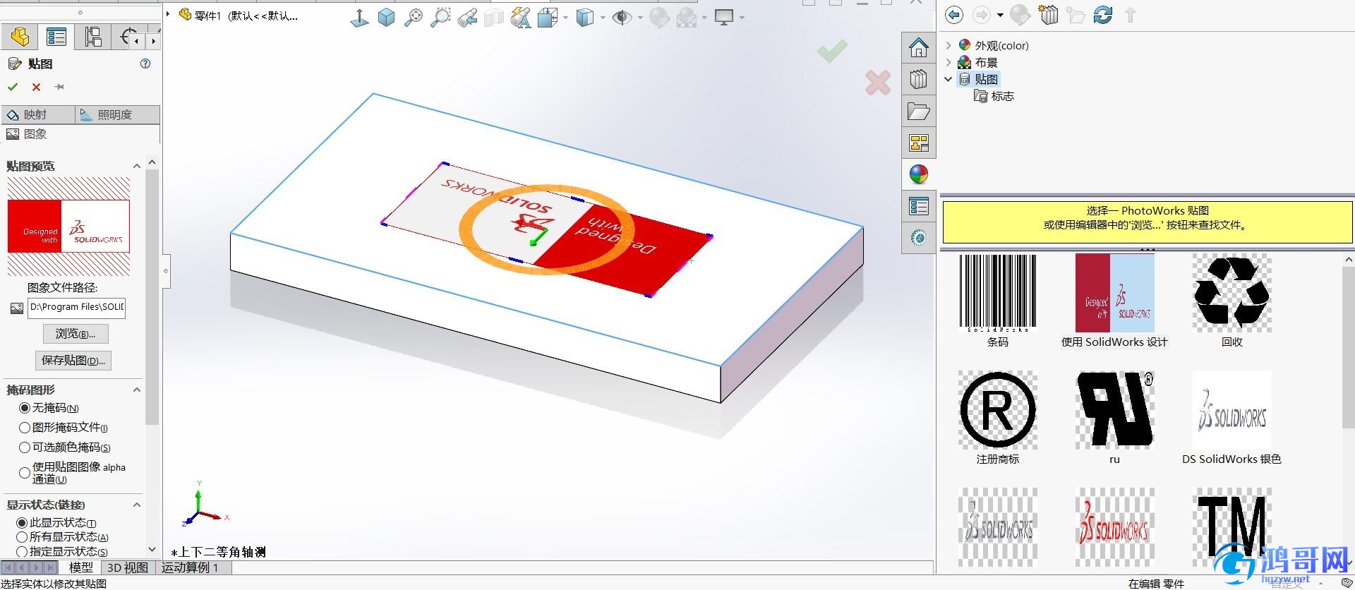
Task: Click the refresh icon in appearances pane
Action: point(1102,15)
